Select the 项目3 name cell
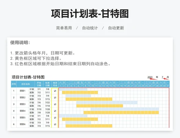This screenshot has height=138, width=180. pos(23,104)
